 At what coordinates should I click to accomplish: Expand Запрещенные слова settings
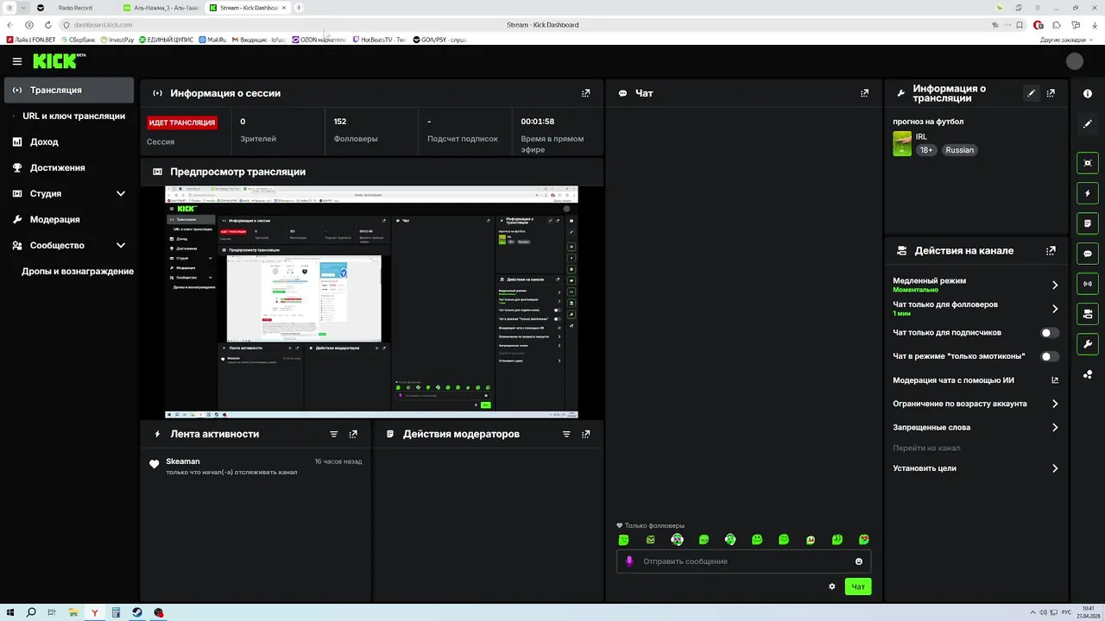coord(976,427)
